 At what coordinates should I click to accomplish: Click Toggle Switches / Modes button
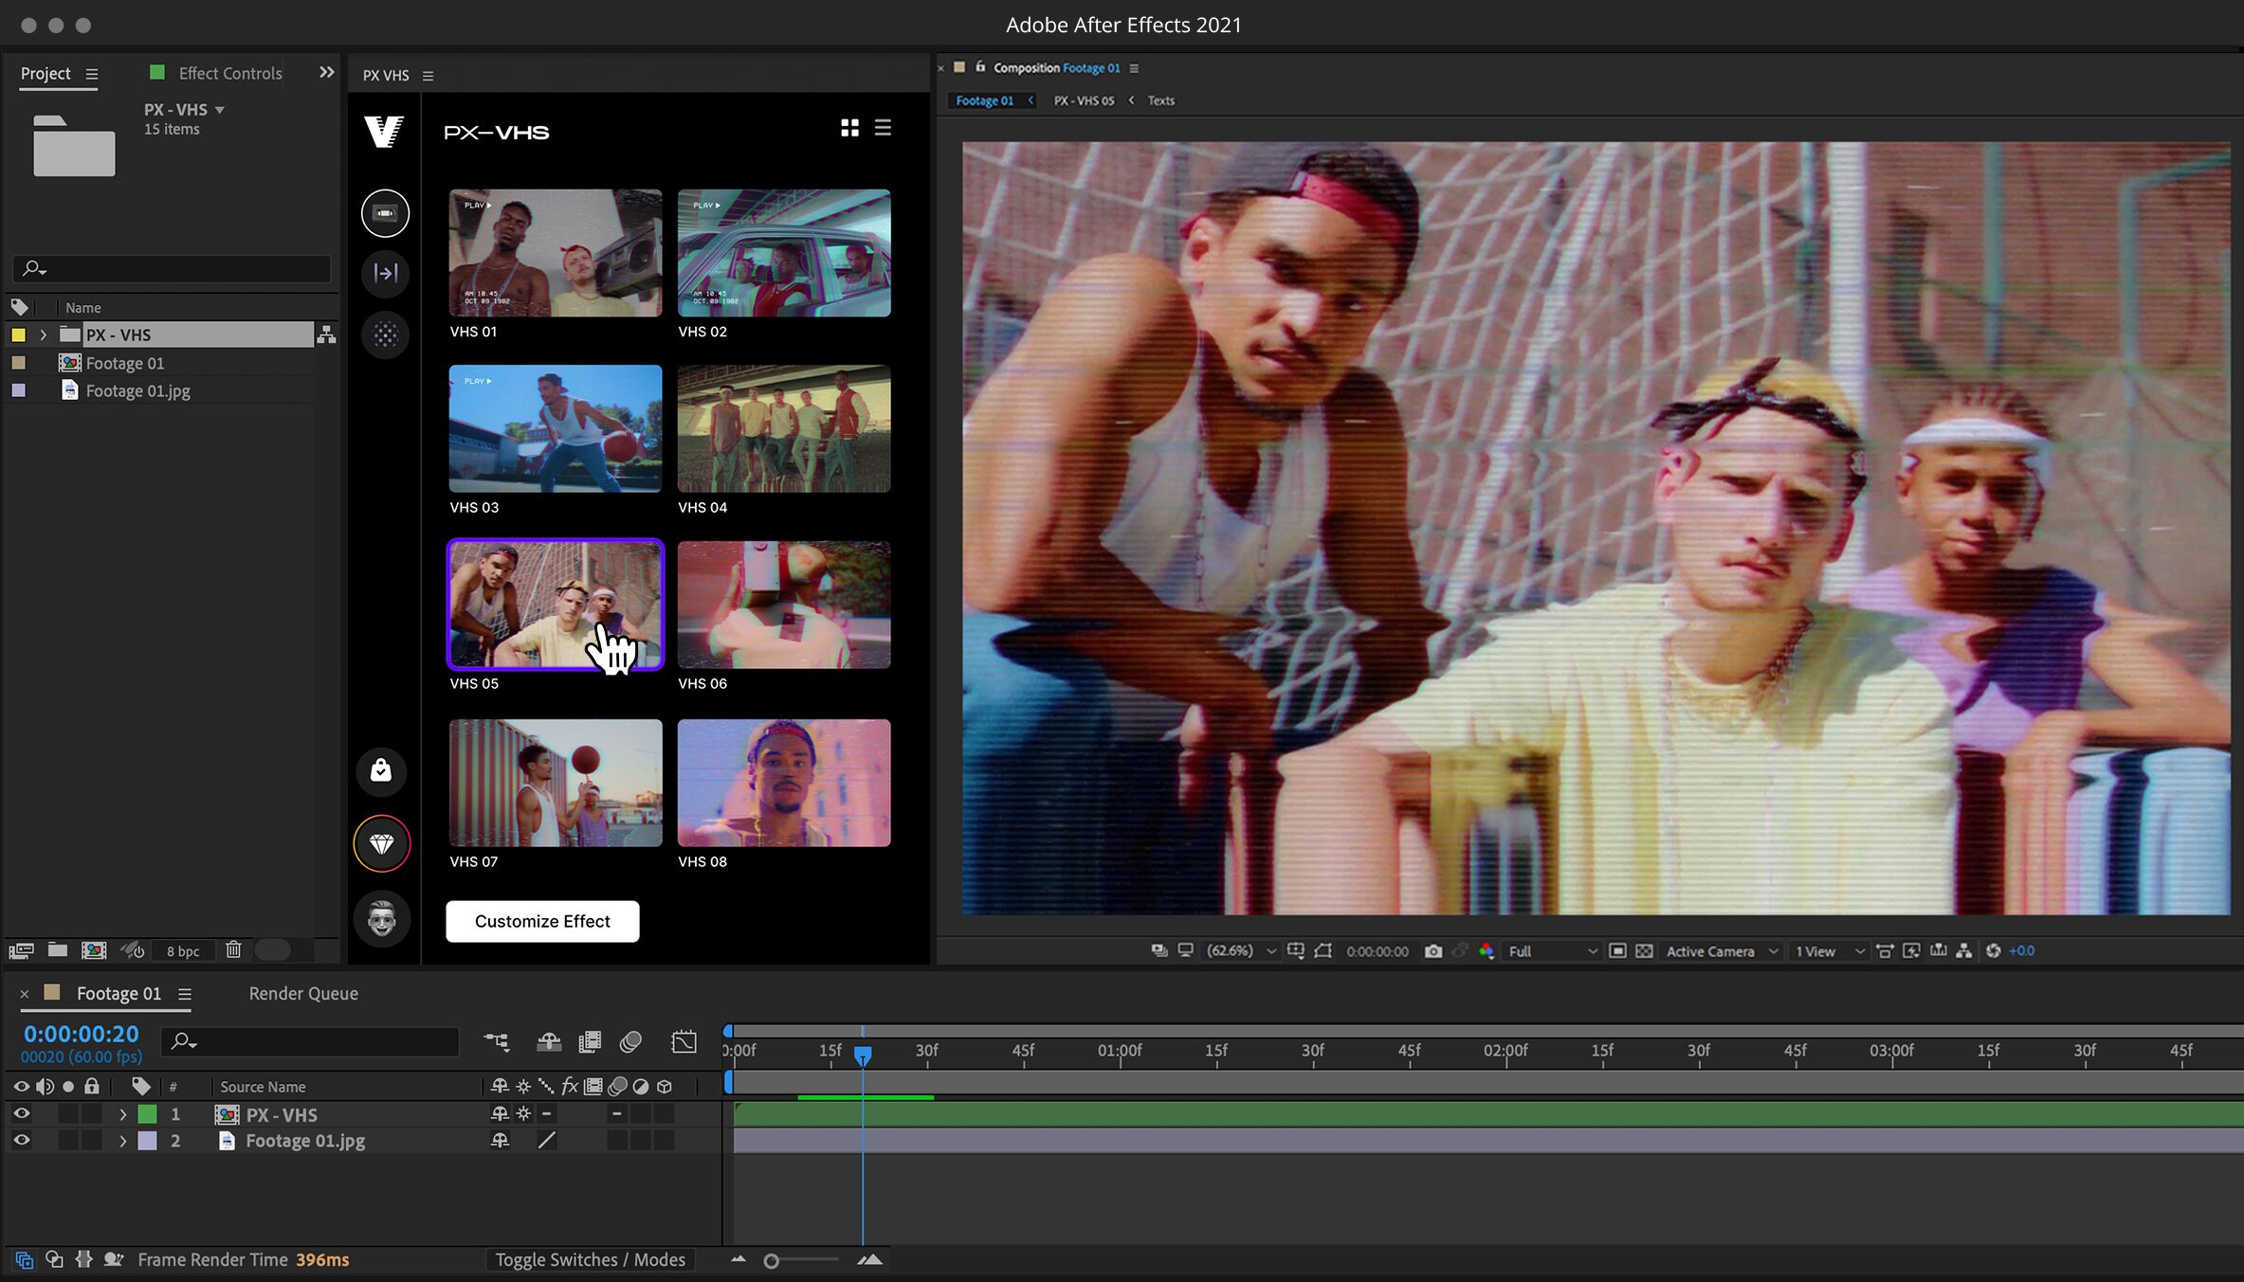(590, 1259)
